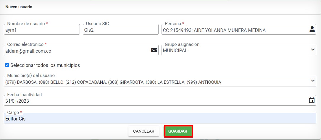
Task: Click the 'Cargo' field label
Action: click(x=13, y=112)
